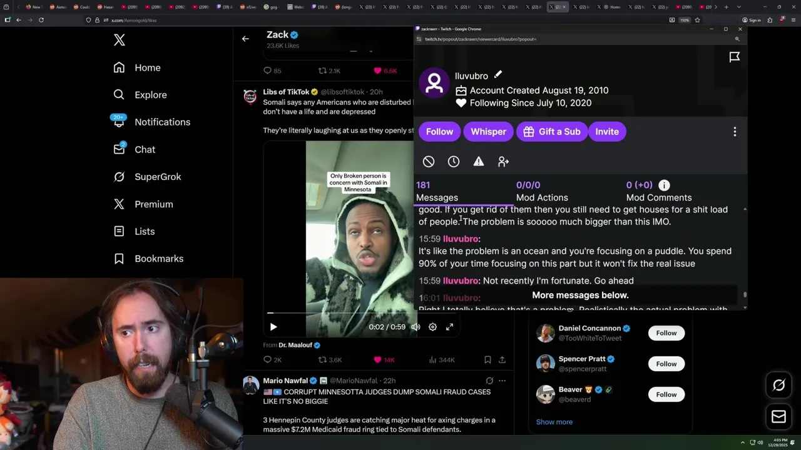Unlike the tweet with 6.6K likes

(x=385, y=71)
